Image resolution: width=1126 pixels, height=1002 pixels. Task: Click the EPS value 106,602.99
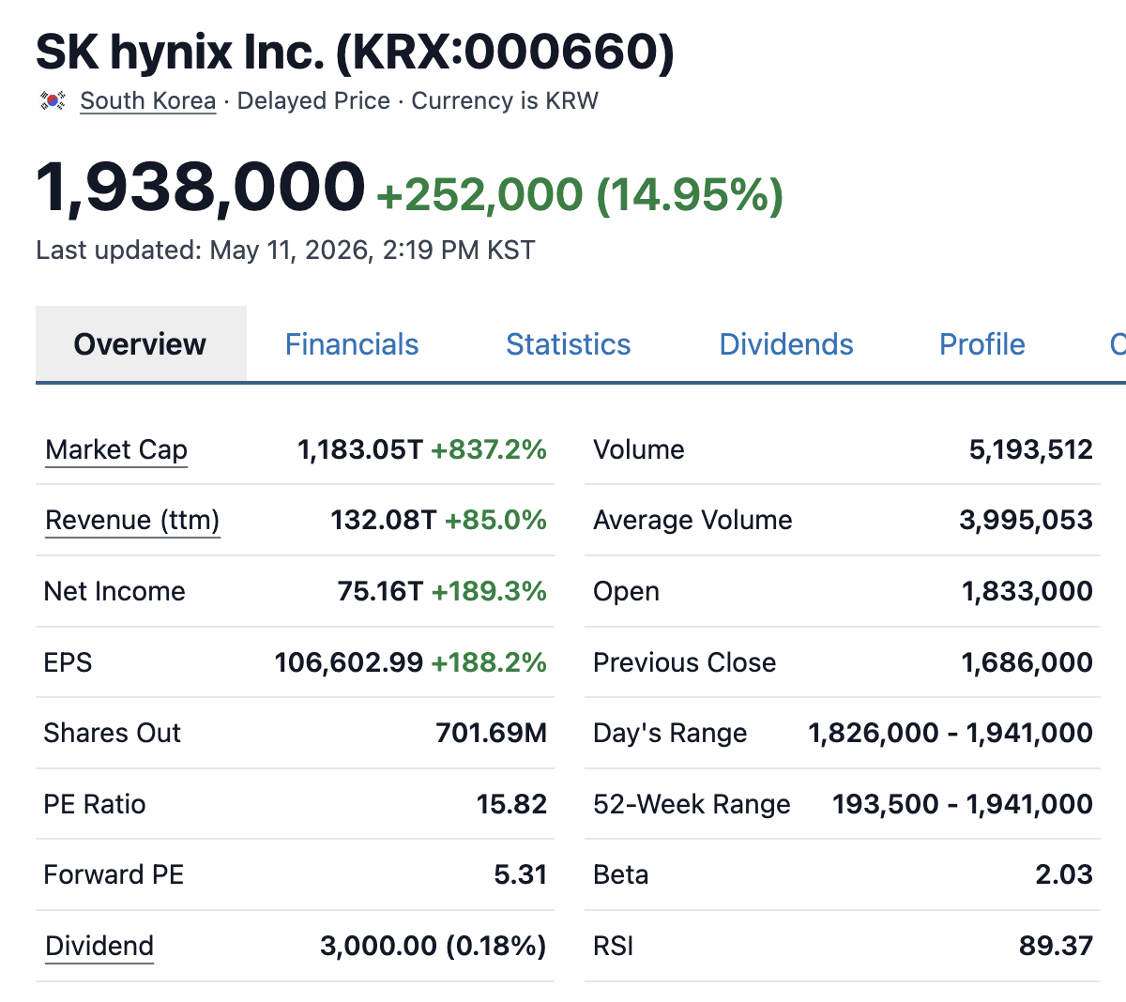coord(349,662)
